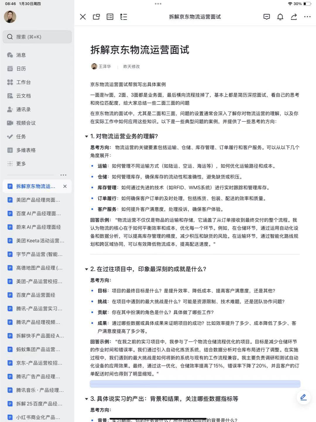Open 任务 in the sidebar
The height and width of the screenshot is (422, 316).
click(37, 136)
